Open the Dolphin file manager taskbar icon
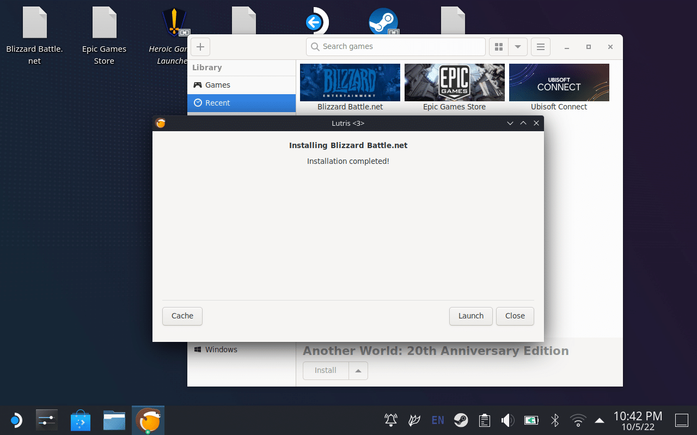 [x=114, y=420]
